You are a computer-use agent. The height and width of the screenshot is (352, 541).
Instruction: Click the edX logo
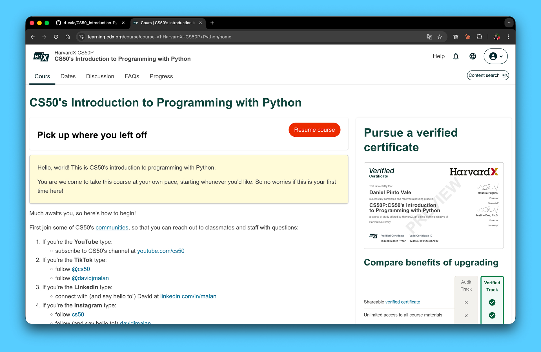41,57
